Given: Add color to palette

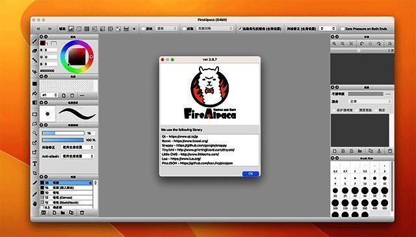Looking at the screenshot, I should 64,95.
